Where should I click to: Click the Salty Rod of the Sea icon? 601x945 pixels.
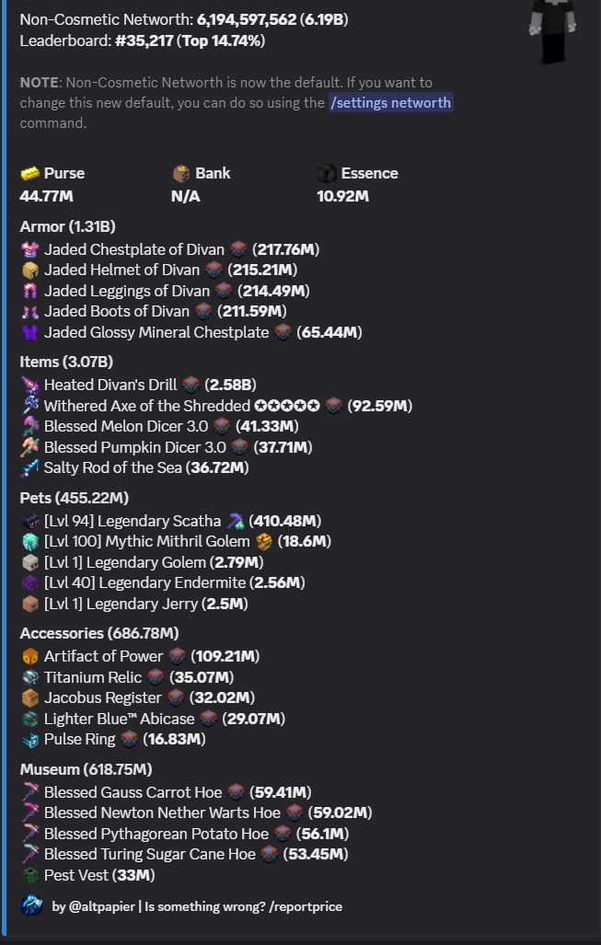(x=30, y=467)
